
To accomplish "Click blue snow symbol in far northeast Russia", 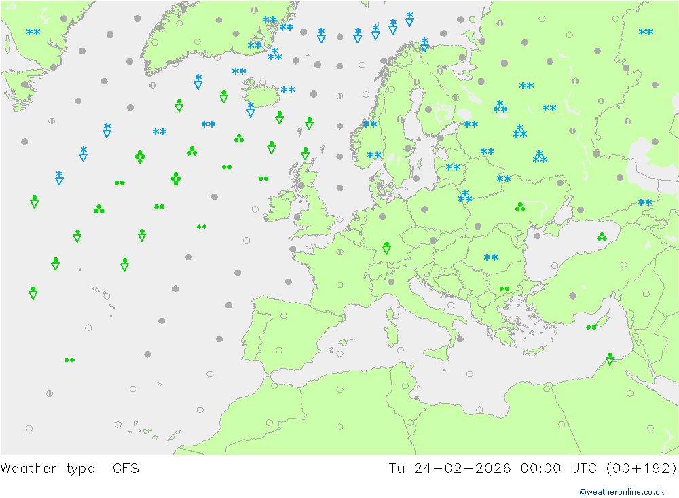I will pos(646,32).
